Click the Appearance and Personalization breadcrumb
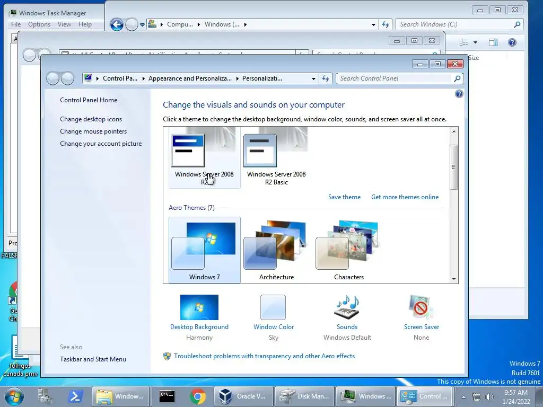 pos(190,78)
